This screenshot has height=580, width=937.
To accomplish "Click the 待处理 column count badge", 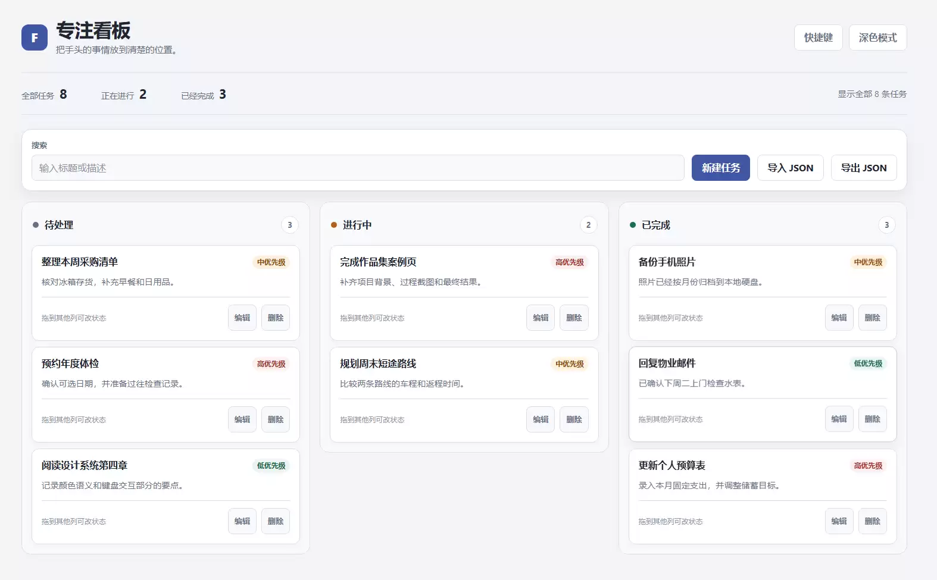I will click(290, 225).
